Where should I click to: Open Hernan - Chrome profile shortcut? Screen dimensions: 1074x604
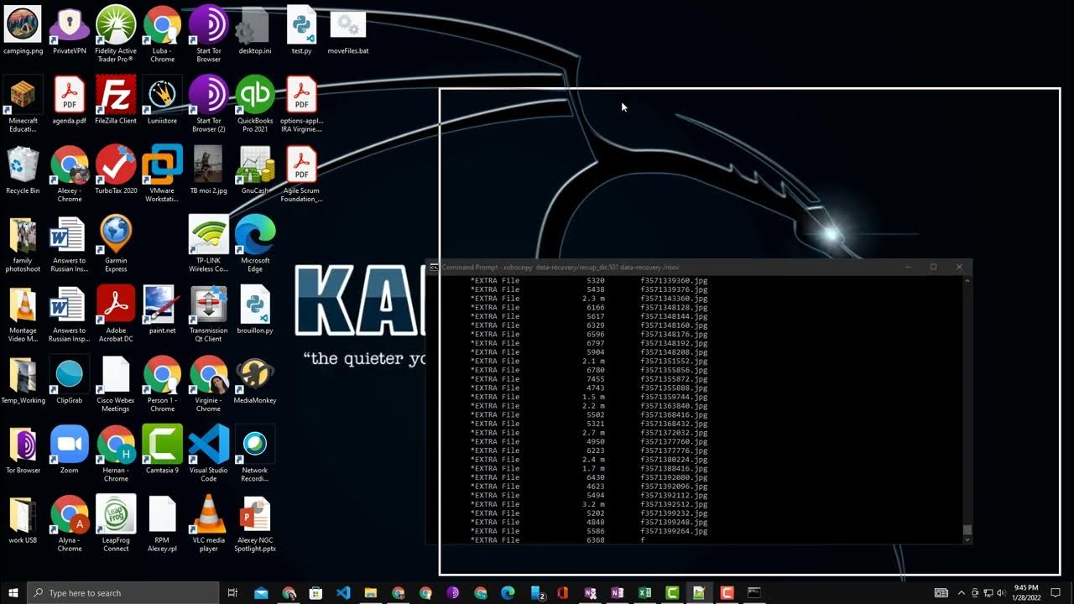pyautogui.click(x=116, y=454)
